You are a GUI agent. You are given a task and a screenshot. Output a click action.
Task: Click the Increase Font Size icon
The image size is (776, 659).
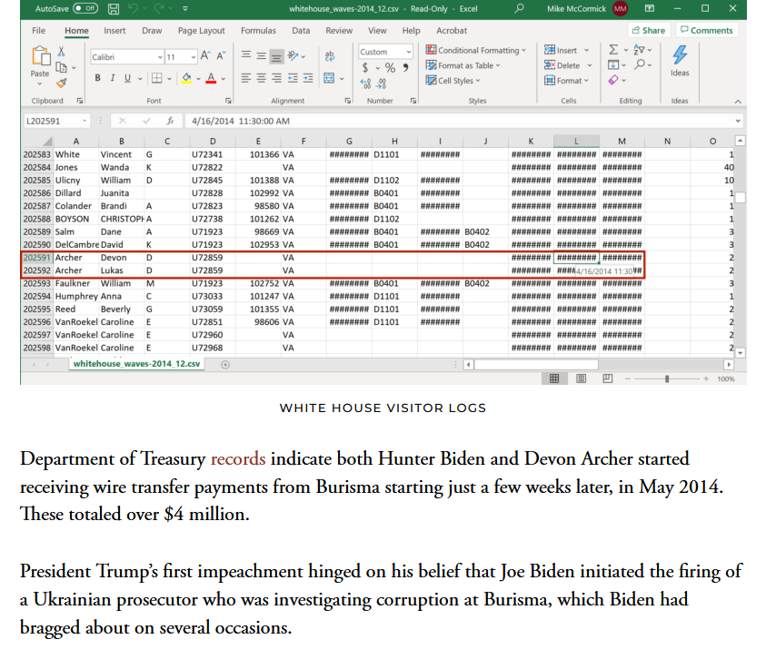coord(204,56)
